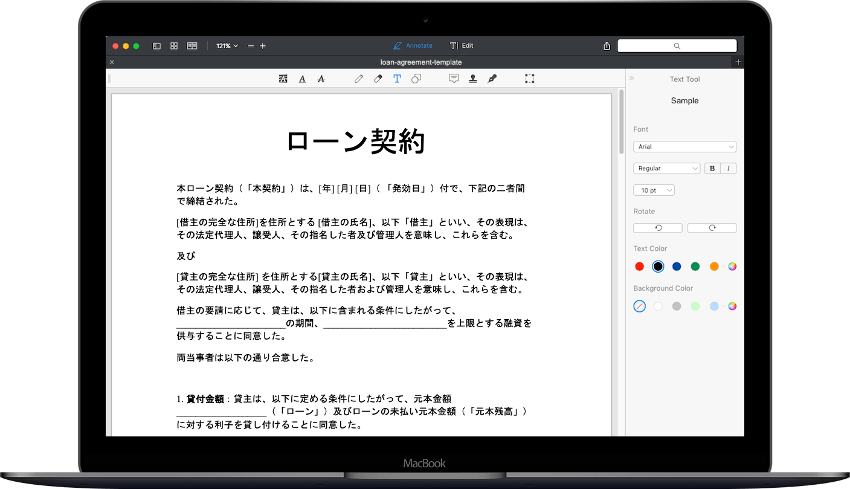This screenshot has width=850, height=489.
Task: Click the document vertical scrollbar
Action: coord(622,122)
